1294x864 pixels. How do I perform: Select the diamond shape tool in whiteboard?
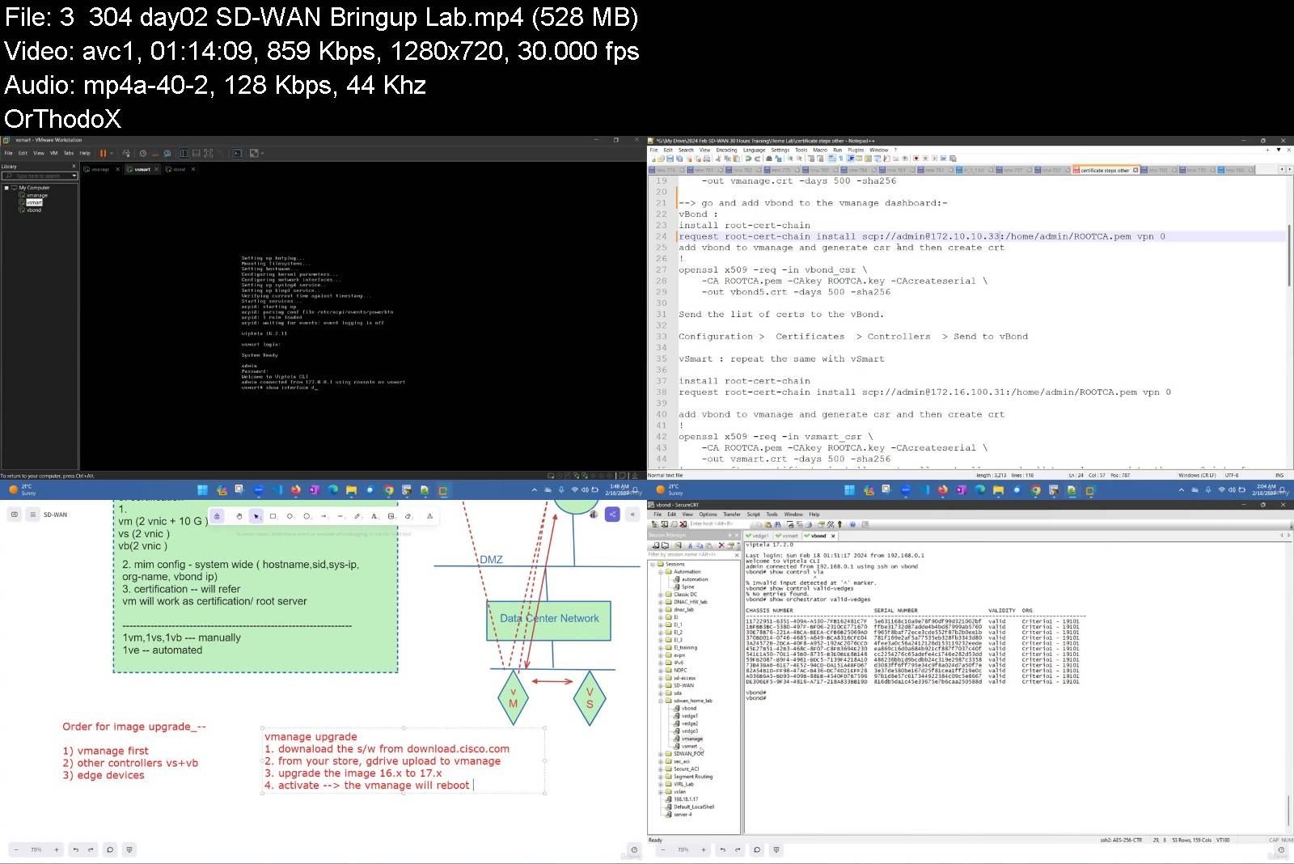[290, 516]
